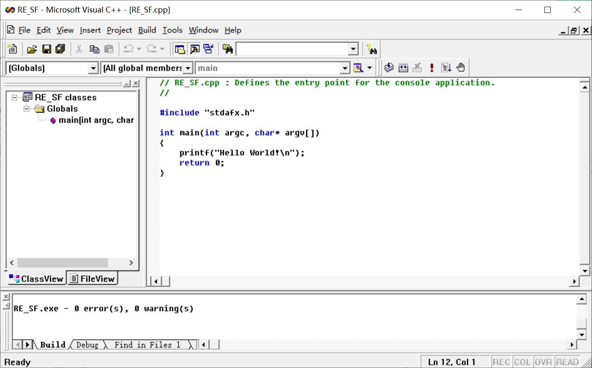This screenshot has width=592, height=368.
Task: Open the Insert menu
Action: (x=90, y=30)
